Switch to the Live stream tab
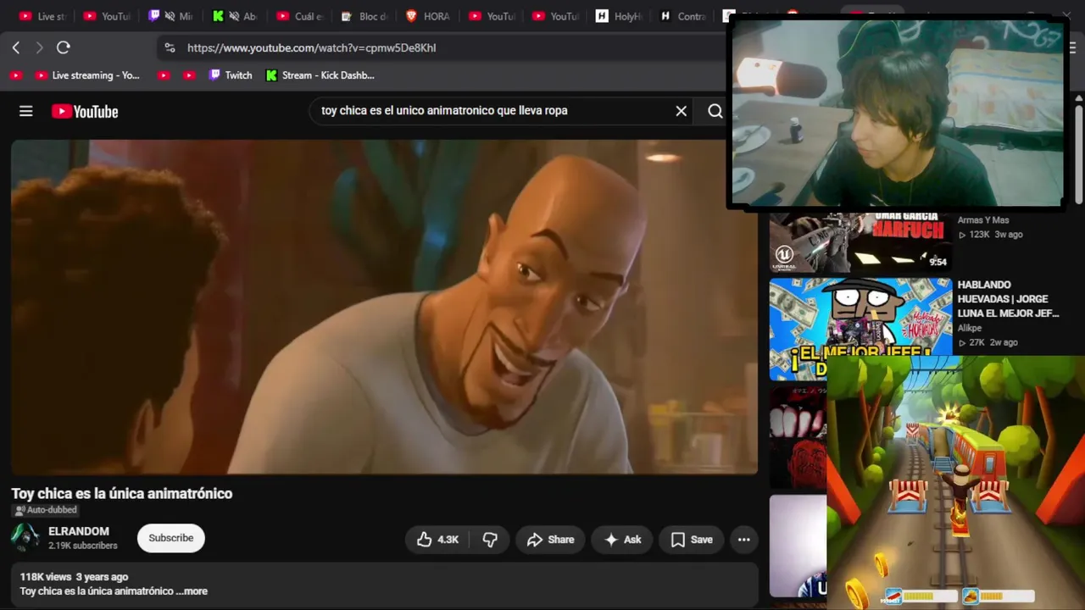1085x610 pixels. [x=42, y=16]
